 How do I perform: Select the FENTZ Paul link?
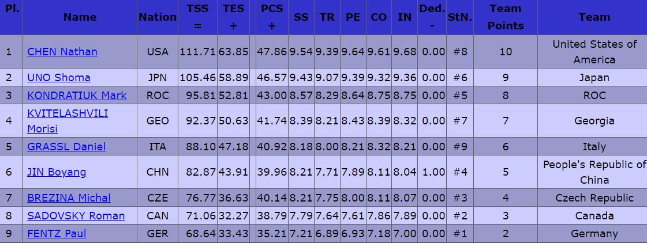57,233
